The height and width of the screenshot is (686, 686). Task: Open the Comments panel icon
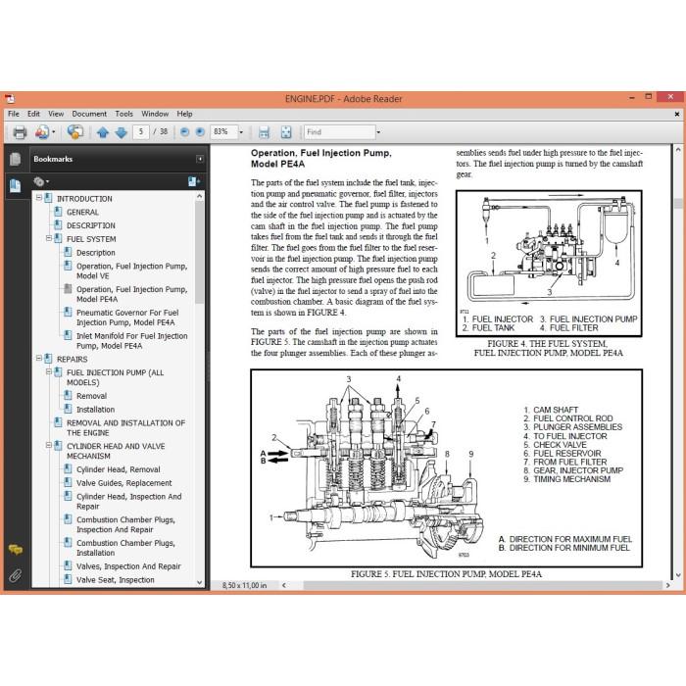pyautogui.click(x=16, y=550)
